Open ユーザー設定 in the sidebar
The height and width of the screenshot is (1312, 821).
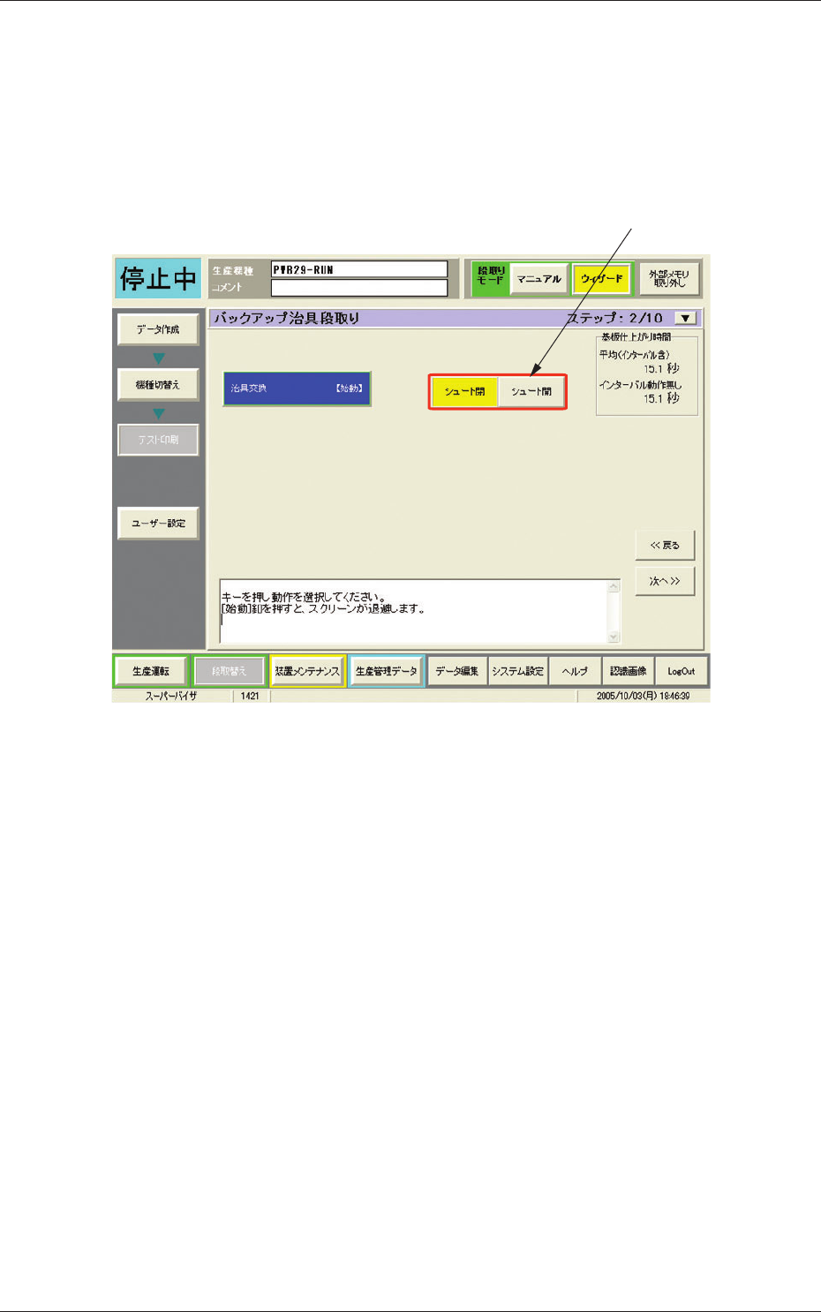pyautogui.click(x=158, y=523)
